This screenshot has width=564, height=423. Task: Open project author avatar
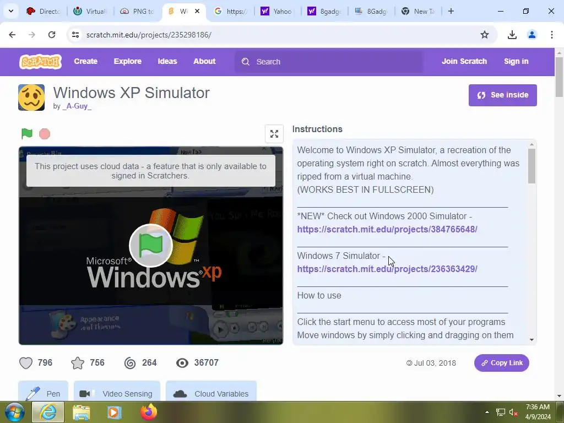pos(31,97)
